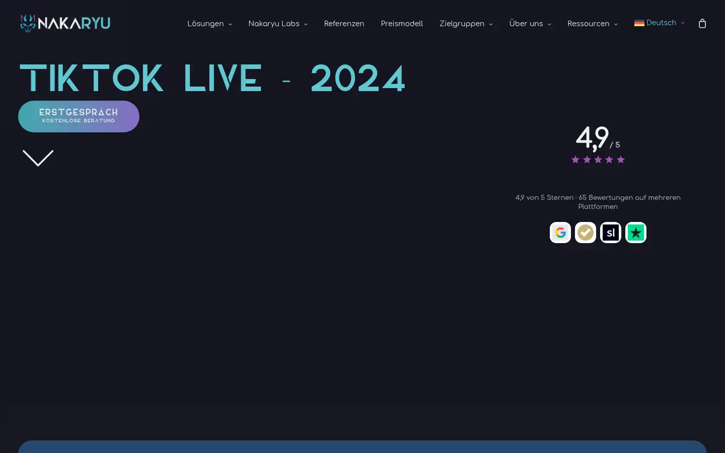
Task: Click the purple five-star rating row
Action: pos(598,160)
